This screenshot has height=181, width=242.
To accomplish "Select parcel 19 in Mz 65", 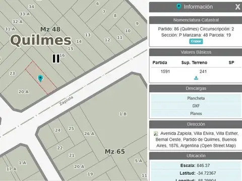I will [90, 174].
